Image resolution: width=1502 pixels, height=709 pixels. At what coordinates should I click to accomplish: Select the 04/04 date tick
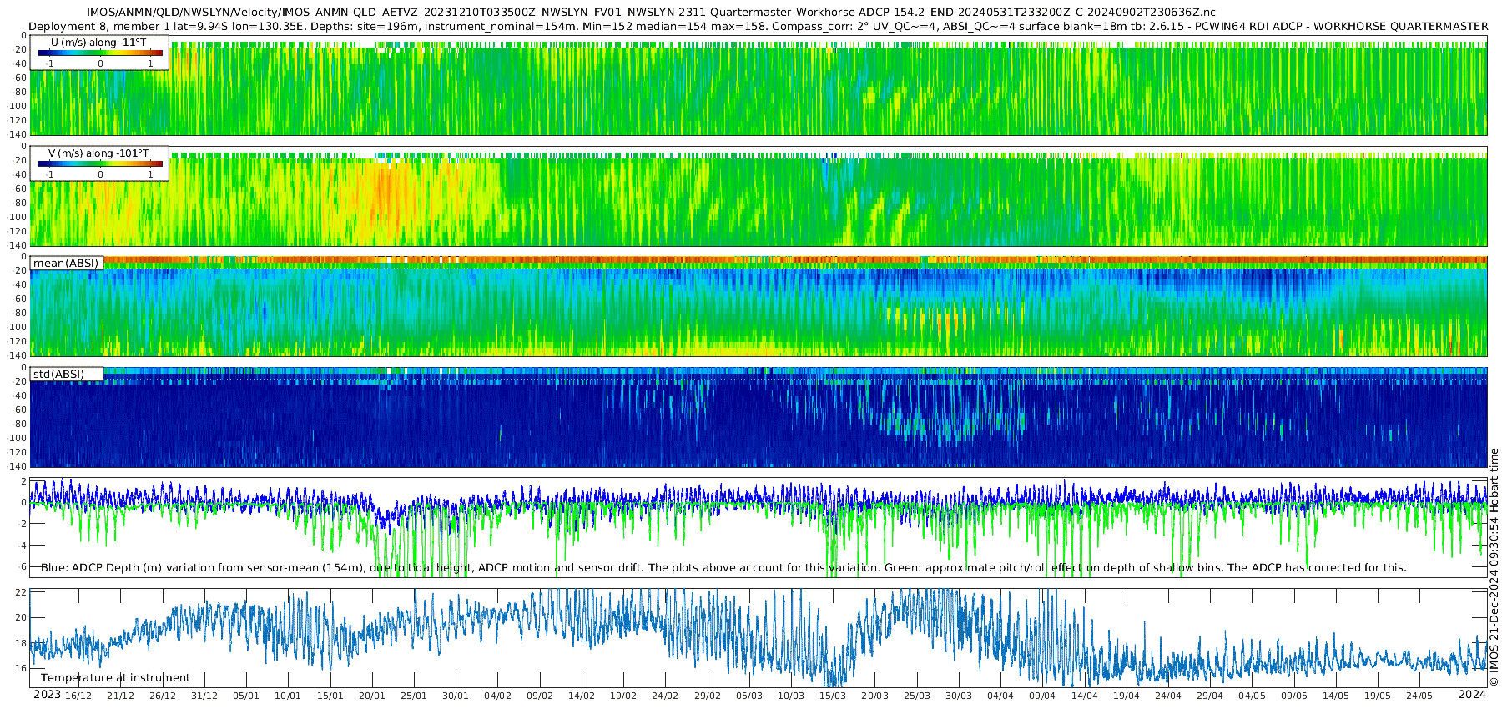(x=1000, y=696)
